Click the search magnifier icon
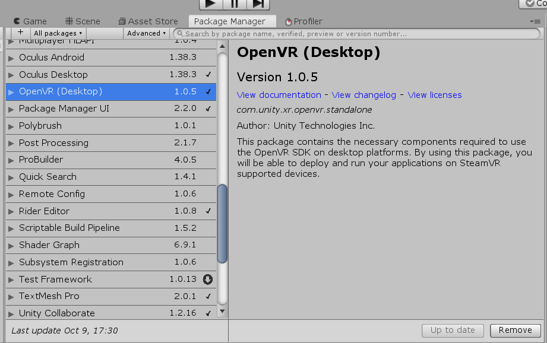Viewport: 547px width, 343px height. tap(180, 33)
